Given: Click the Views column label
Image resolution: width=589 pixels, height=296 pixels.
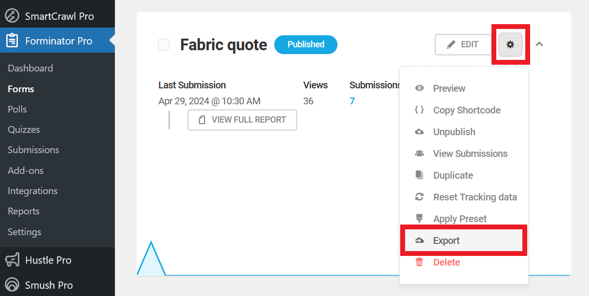Looking at the screenshot, I should pos(315,85).
